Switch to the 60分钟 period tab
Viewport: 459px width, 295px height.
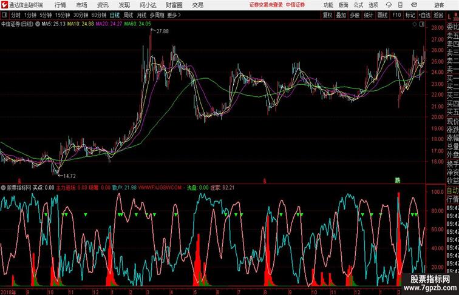tap(99, 15)
